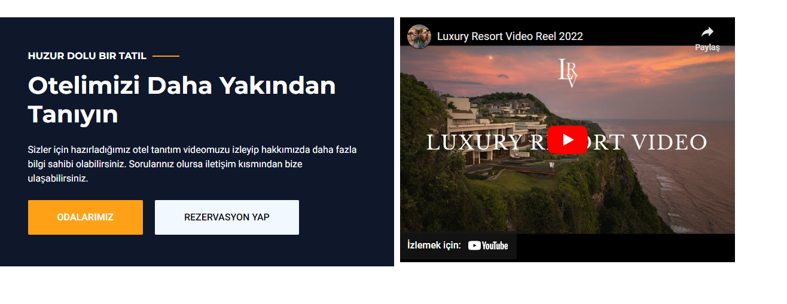Click the black bar beside the YouTube badge
Screen dimensions: 787x304
tap(625, 247)
